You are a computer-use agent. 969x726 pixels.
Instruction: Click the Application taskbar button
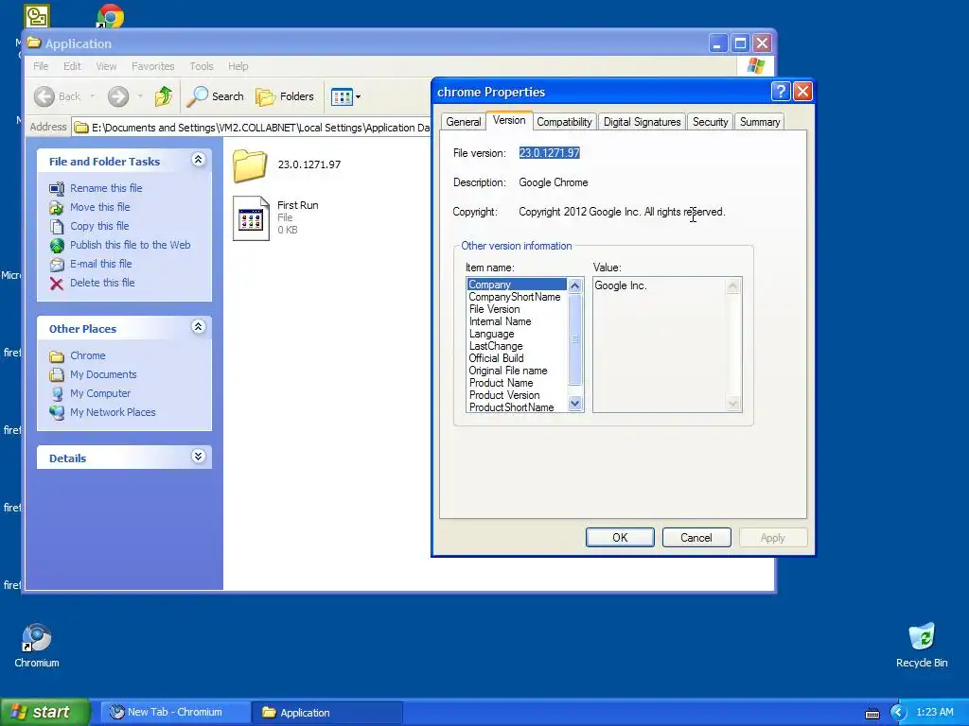(326, 713)
